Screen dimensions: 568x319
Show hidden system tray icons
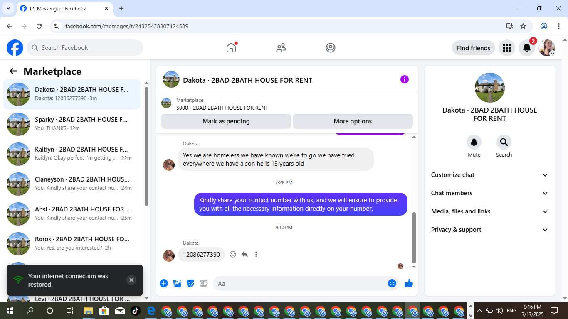coord(479,311)
